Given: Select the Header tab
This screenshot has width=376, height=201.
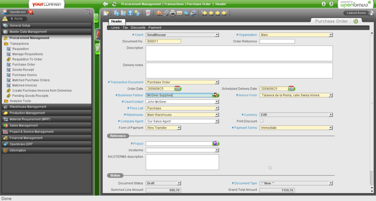Looking at the screenshot, I should (116, 21).
